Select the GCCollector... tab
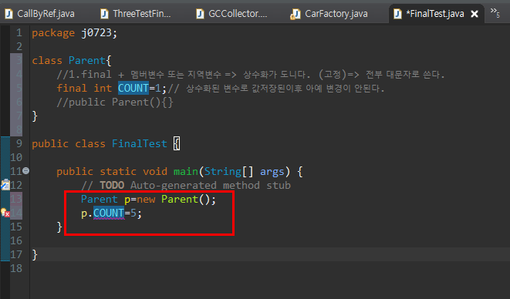 [232, 14]
